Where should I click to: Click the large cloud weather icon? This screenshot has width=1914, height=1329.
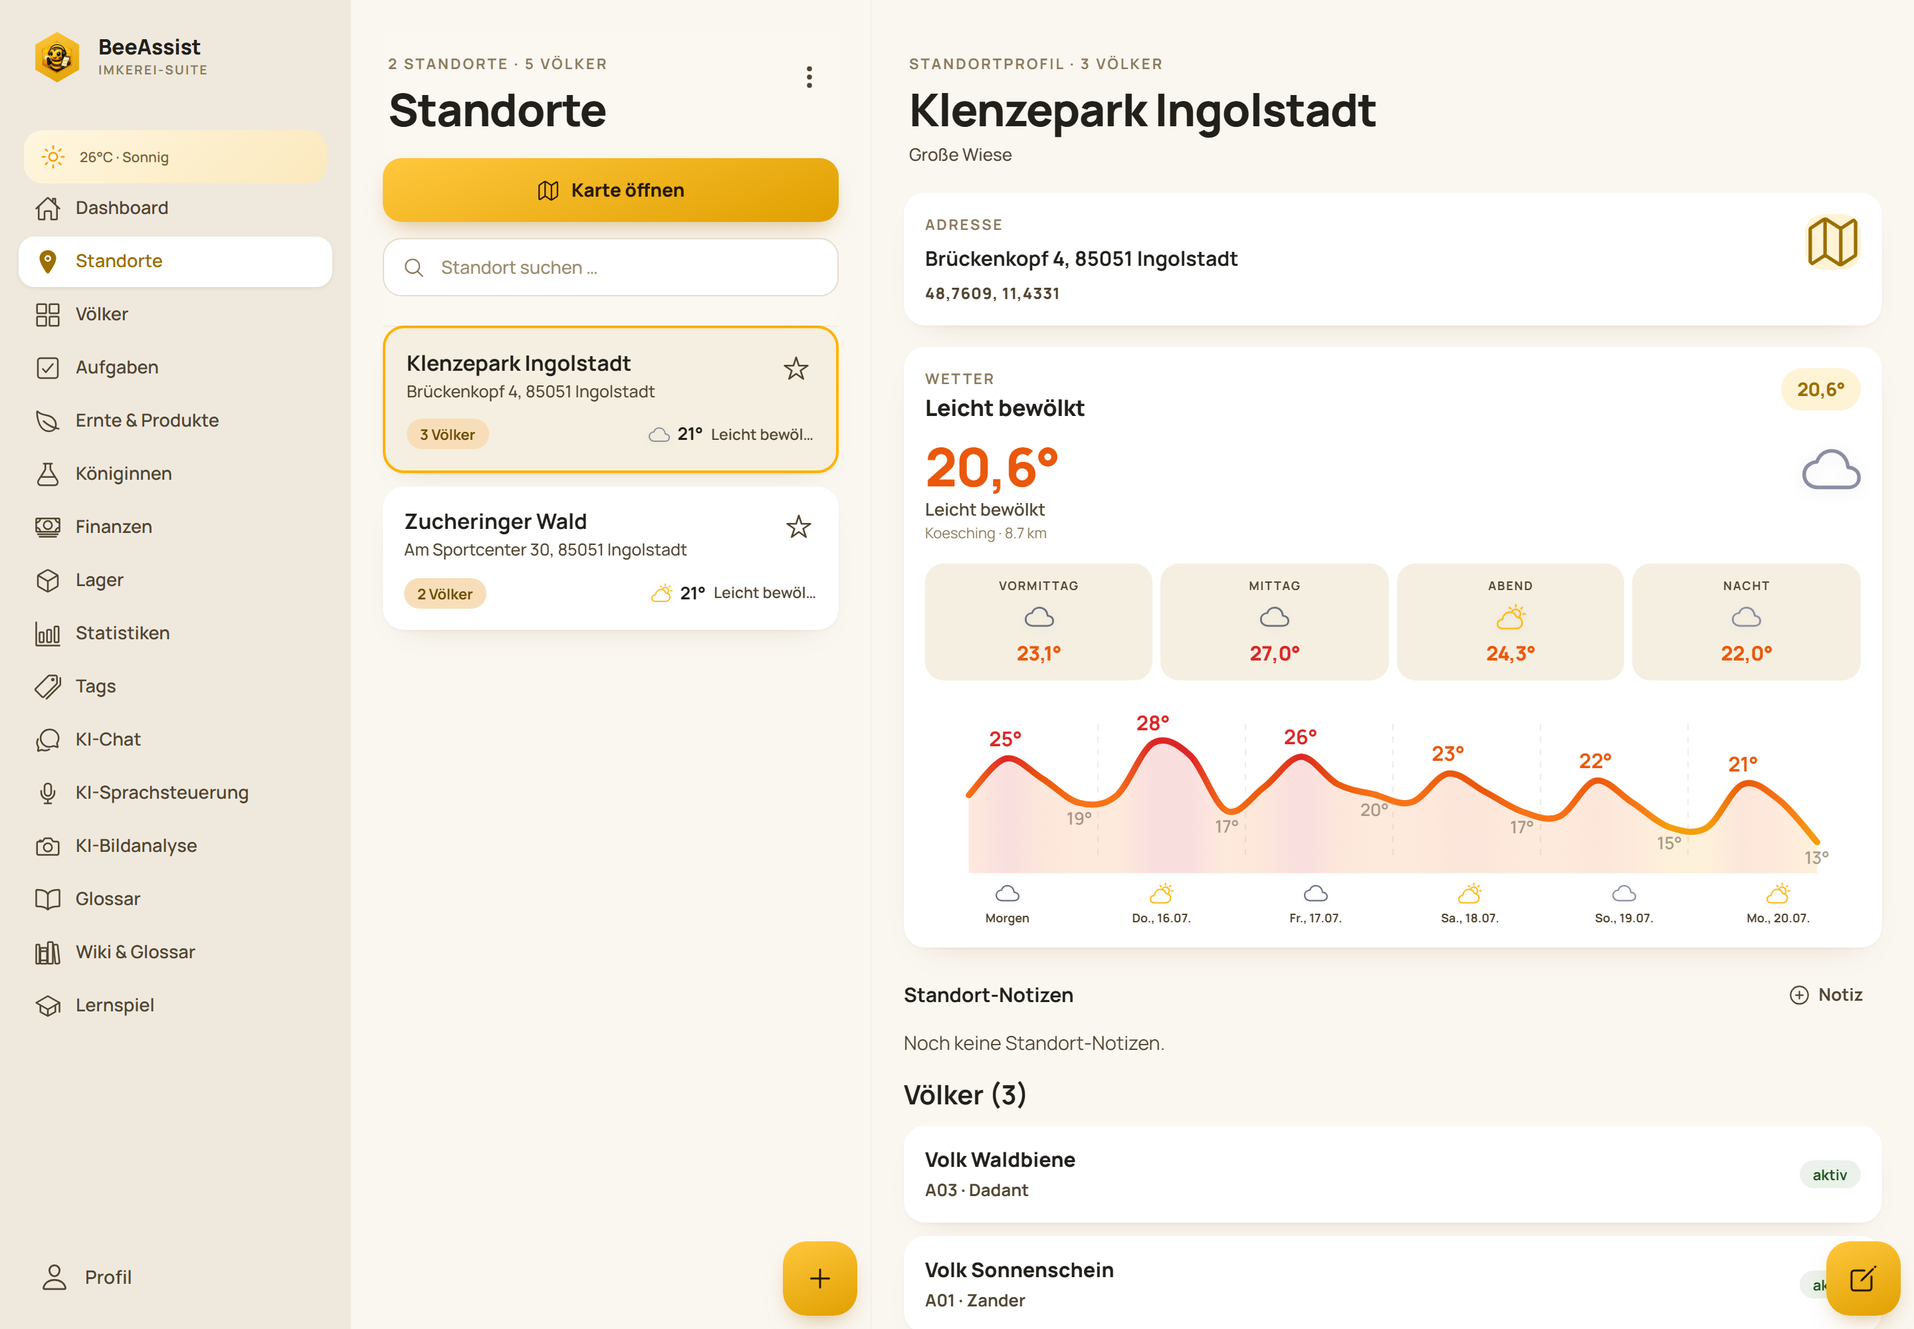[x=1831, y=470]
